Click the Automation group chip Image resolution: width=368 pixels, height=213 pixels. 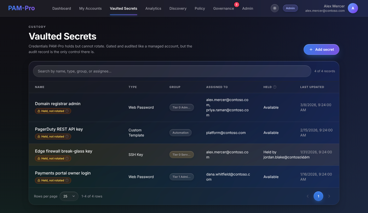tap(180, 133)
